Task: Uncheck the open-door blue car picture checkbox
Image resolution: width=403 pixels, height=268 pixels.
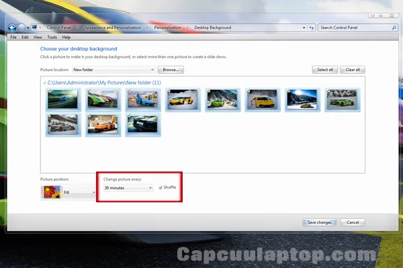Action: [x=128, y=90]
